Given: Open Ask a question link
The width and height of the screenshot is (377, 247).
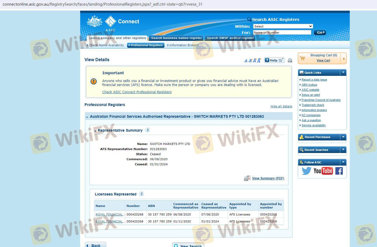Looking at the screenshot, I should pos(311,120).
